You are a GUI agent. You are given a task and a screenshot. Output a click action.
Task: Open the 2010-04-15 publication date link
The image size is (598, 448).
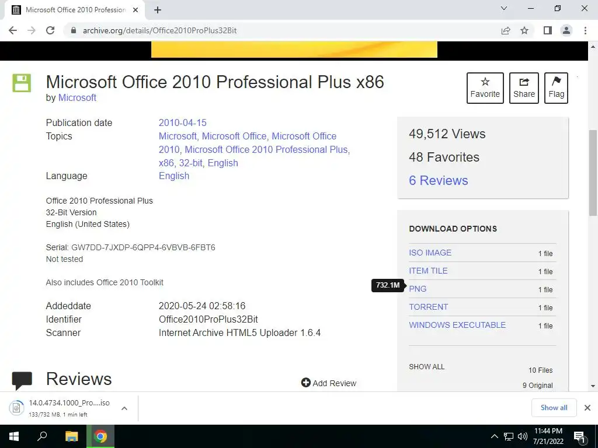182,123
